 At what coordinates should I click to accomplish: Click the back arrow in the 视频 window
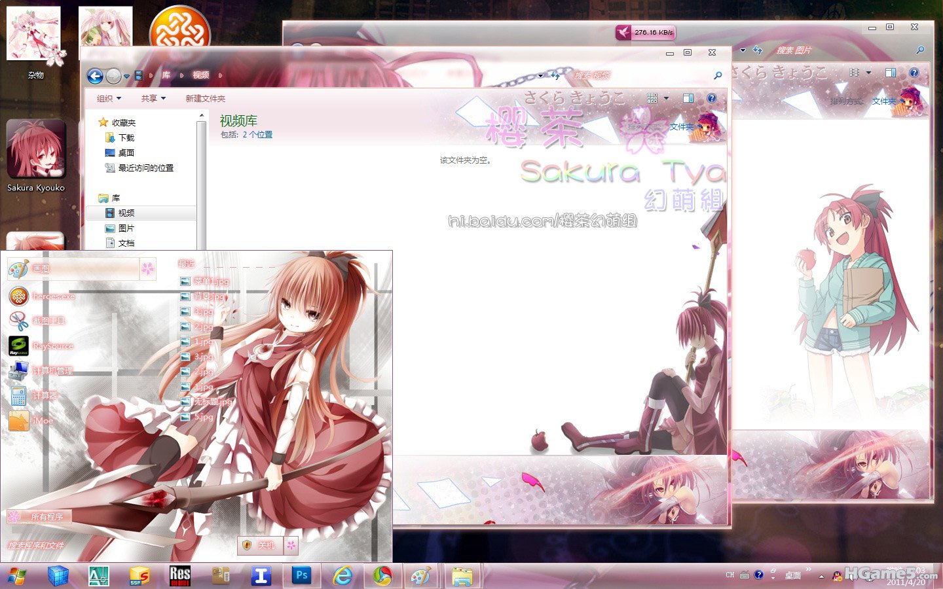(95, 76)
